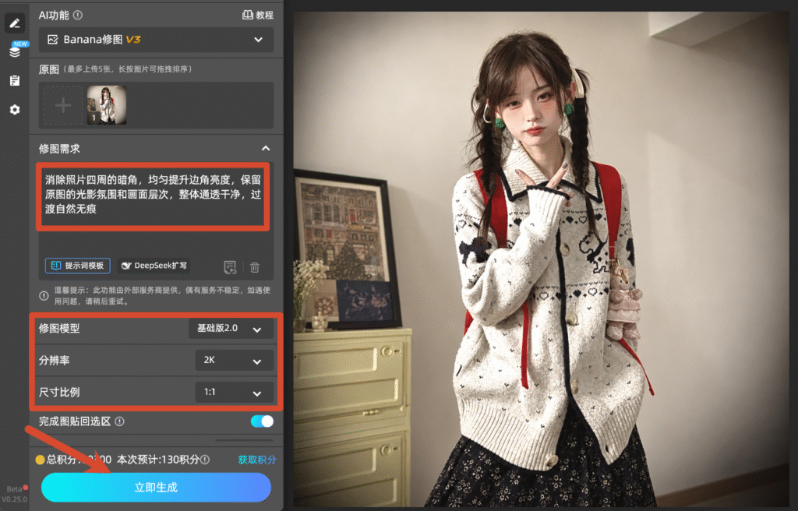Open the 教程 tutorial link
Screen dimensions: 798x511
257,16
